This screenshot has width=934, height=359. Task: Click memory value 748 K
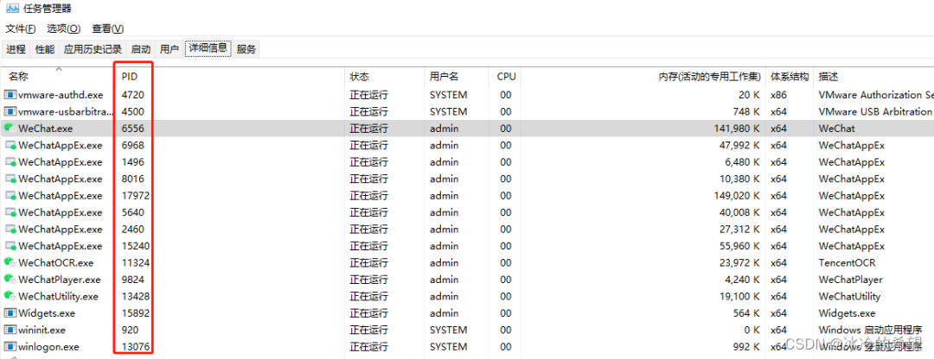click(746, 111)
